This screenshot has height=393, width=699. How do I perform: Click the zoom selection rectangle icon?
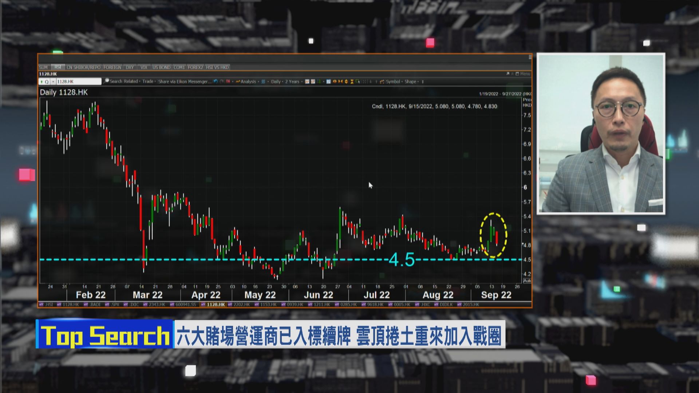(358, 82)
